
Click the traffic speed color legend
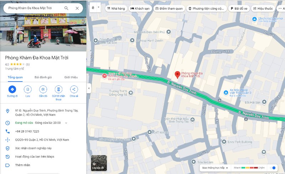pyautogui.click(x=249, y=168)
